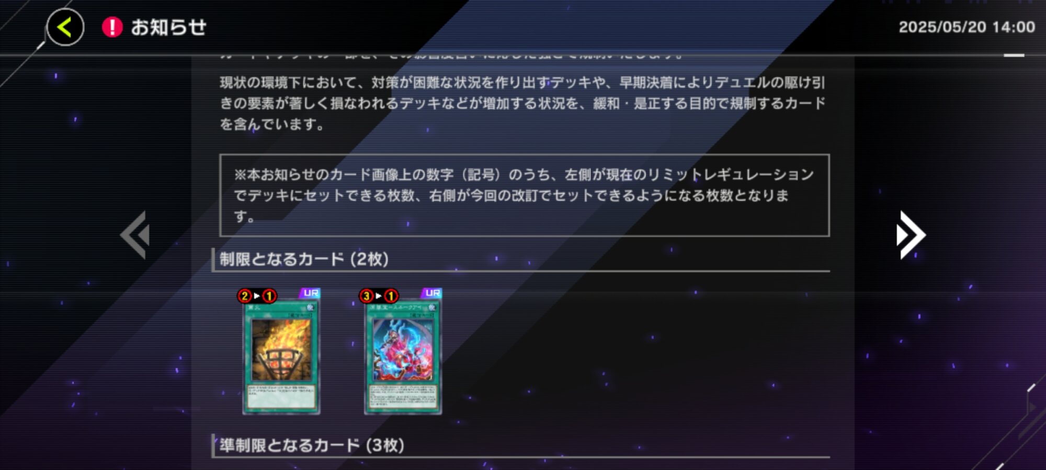Go to previous notice with left chevron
The image size is (1046, 470).
(x=135, y=235)
